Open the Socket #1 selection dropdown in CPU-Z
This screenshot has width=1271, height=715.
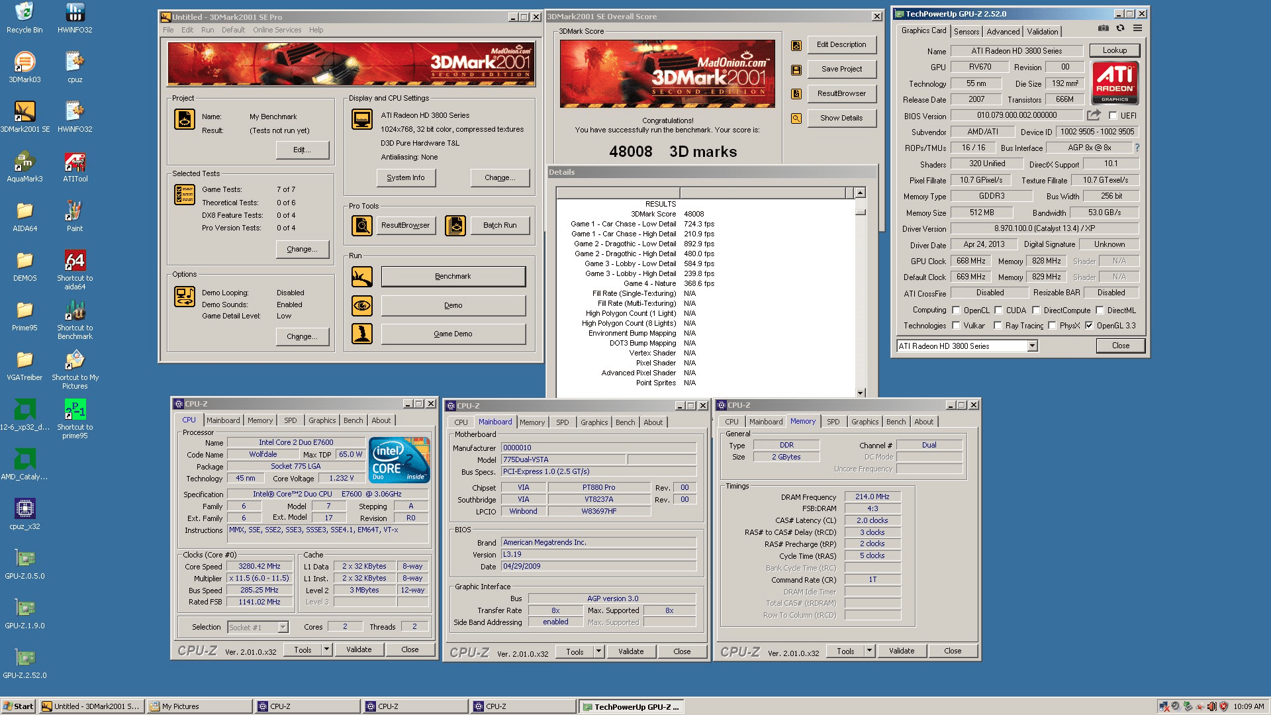click(x=283, y=627)
